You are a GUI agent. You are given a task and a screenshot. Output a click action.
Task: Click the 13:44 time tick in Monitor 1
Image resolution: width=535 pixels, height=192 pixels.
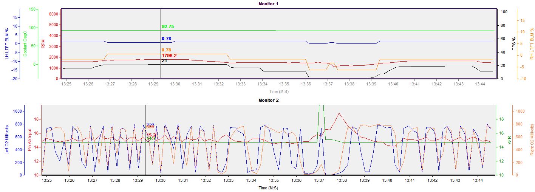(x=480, y=84)
